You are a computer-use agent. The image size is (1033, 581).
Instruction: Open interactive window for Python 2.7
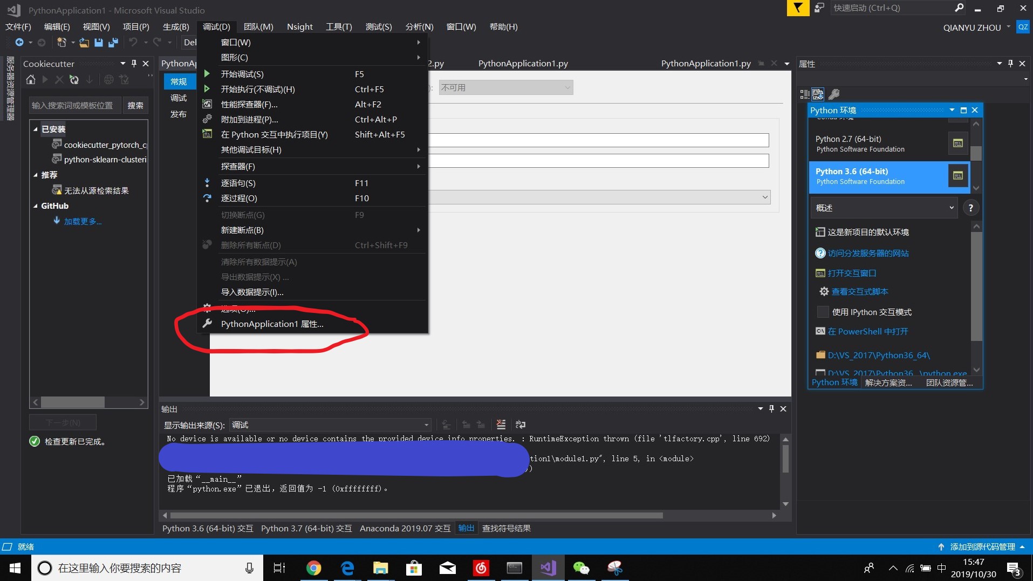click(x=958, y=143)
